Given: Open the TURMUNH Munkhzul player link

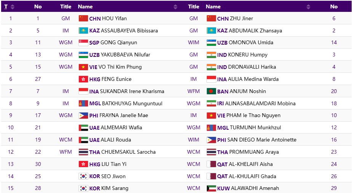Looking at the screenshot, I should [x=255, y=127].
